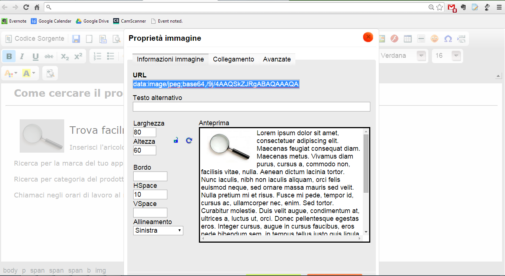Click the browser Back button
Screen dimensions: 505x276
(x=5, y=7)
